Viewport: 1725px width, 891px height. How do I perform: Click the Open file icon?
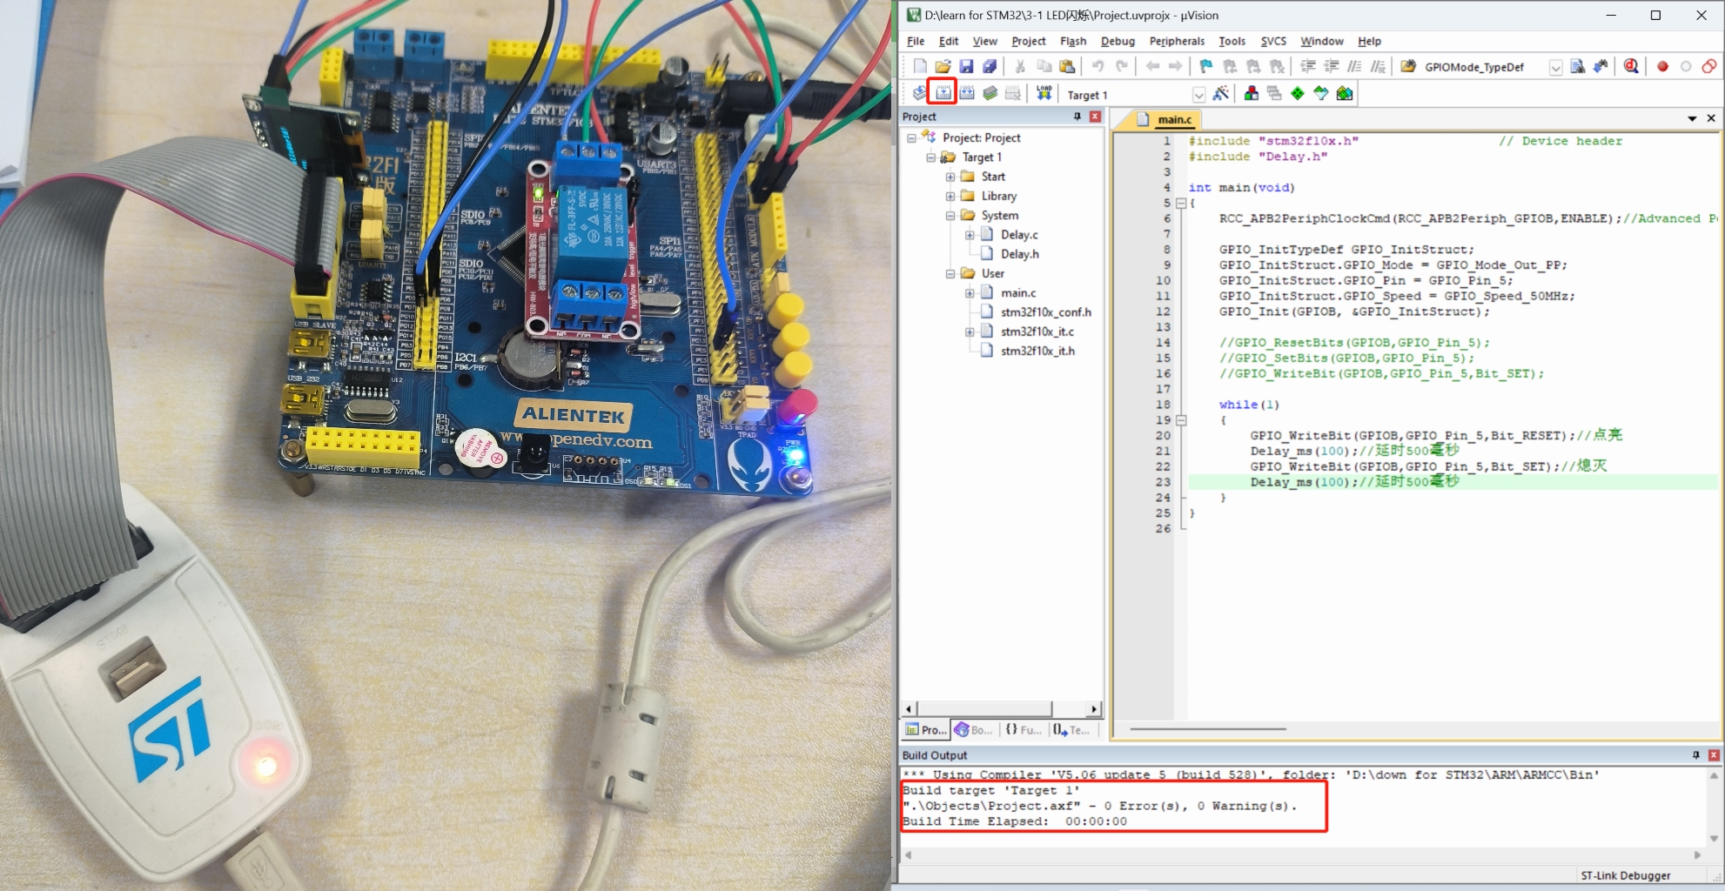coord(943,66)
